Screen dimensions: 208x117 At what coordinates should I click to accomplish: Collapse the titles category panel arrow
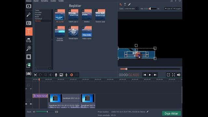pyautogui.click(x=52, y=39)
